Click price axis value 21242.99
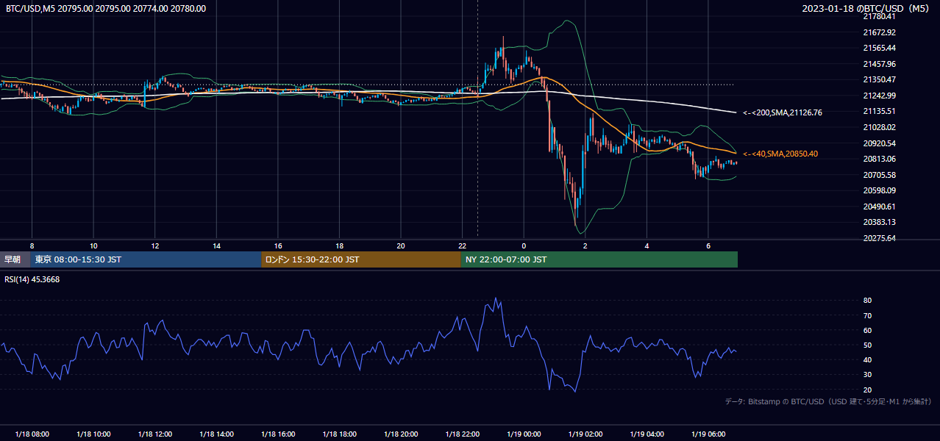940x441 pixels. (879, 96)
